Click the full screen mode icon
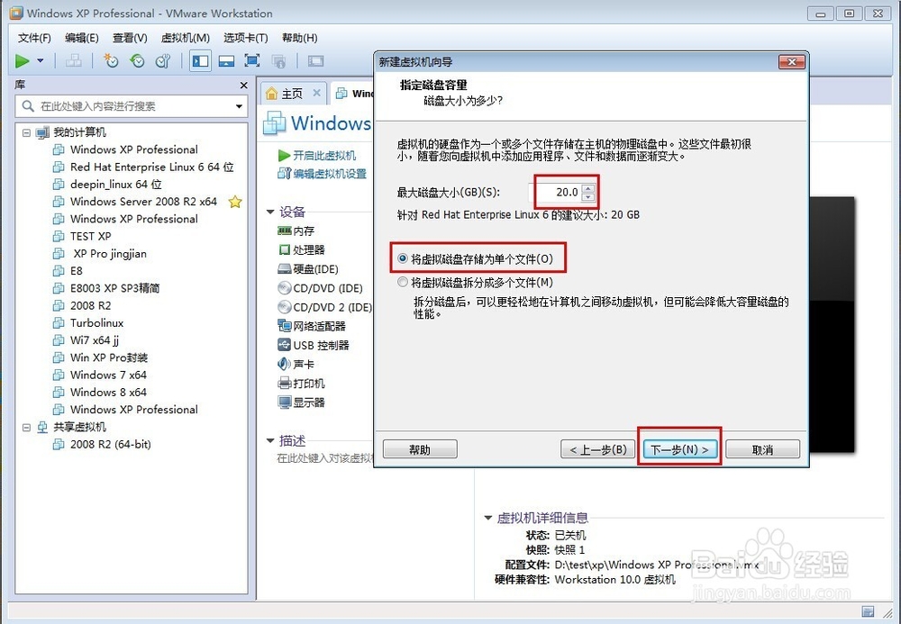The image size is (901, 624). (x=252, y=61)
